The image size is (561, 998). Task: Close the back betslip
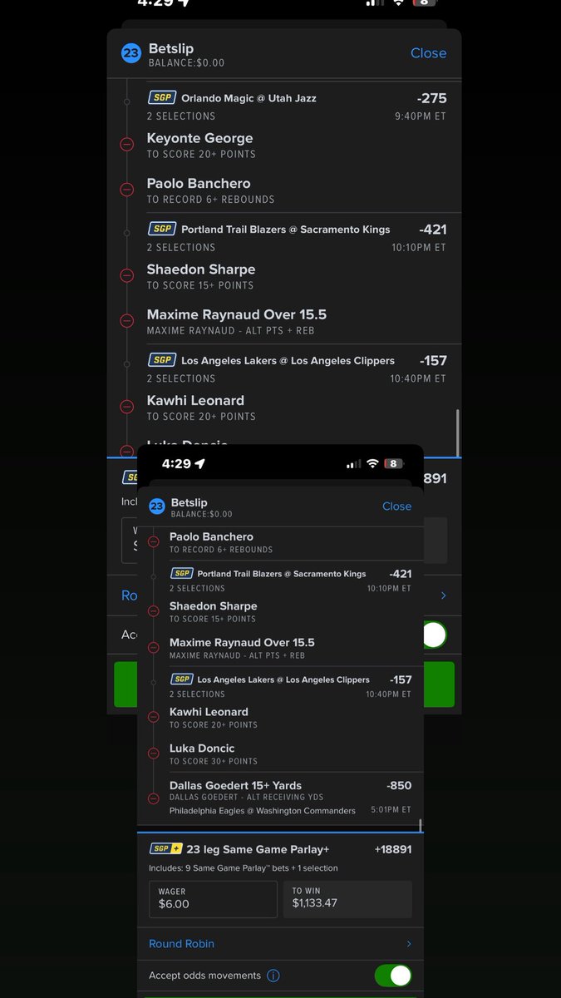click(x=429, y=53)
